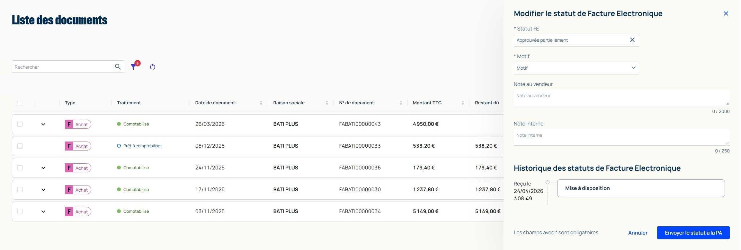Screen dimensions: 741x250
Task: Sort by Montant TTC column
Action: pos(463,103)
